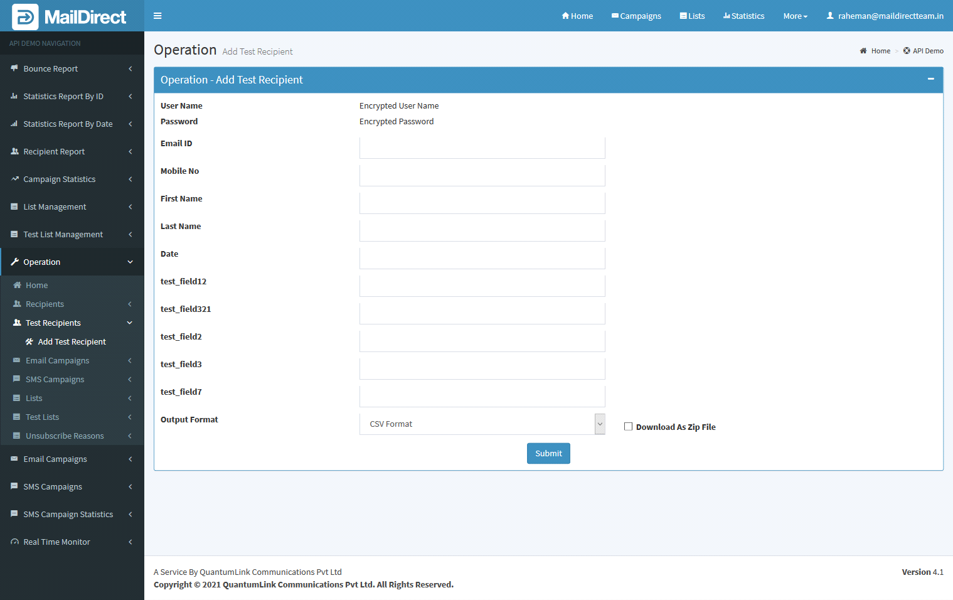Viewport: 953px width, 600px height.
Task: Expand Recipient Report in the sidebar
Action: (54, 152)
